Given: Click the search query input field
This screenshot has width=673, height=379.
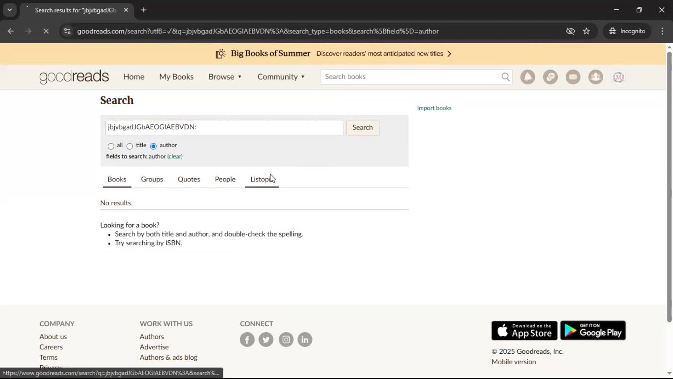Looking at the screenshot, I should tap(224, 127).
